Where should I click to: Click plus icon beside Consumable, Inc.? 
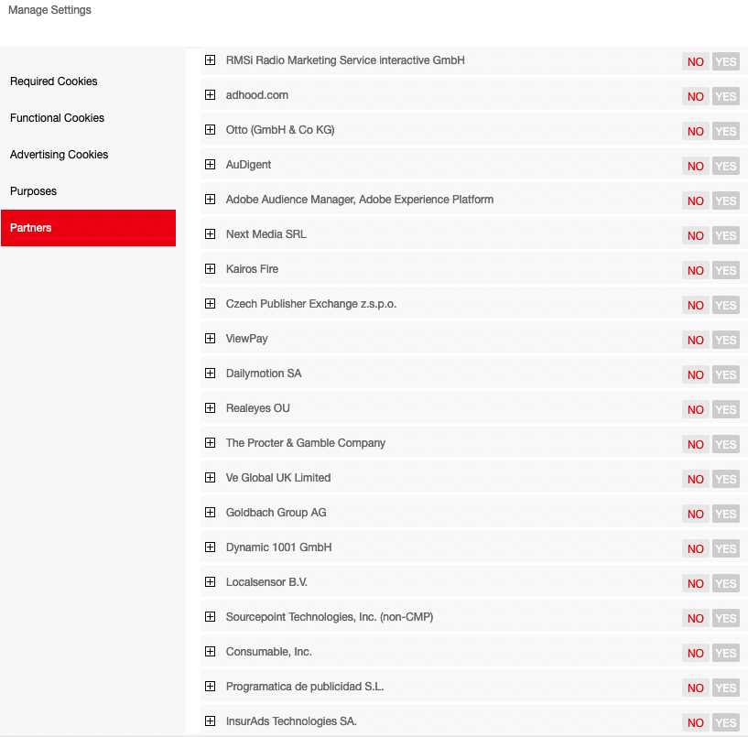click(x=210, y=652)
